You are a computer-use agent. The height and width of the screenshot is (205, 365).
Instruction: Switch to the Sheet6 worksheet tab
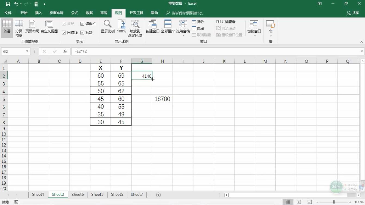(x=78, y=195)
